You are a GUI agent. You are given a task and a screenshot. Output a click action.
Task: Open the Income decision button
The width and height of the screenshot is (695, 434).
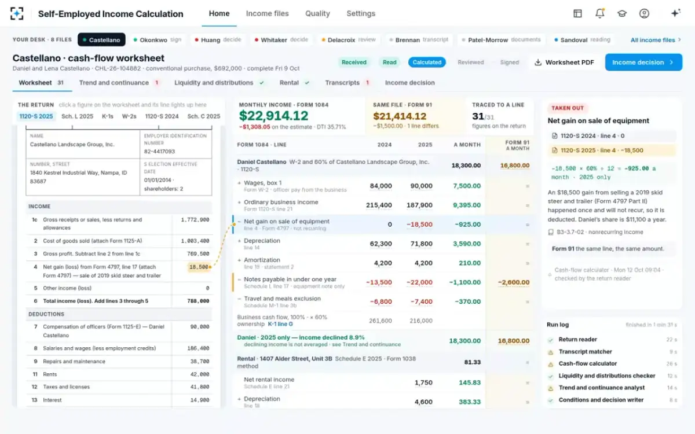[643, 62]
